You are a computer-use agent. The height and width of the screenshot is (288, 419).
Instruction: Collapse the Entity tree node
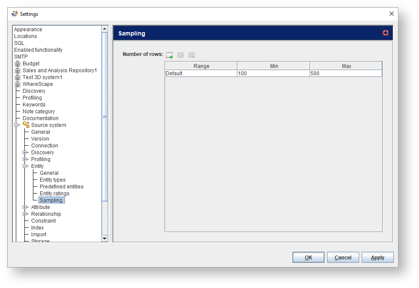point(25,166)
